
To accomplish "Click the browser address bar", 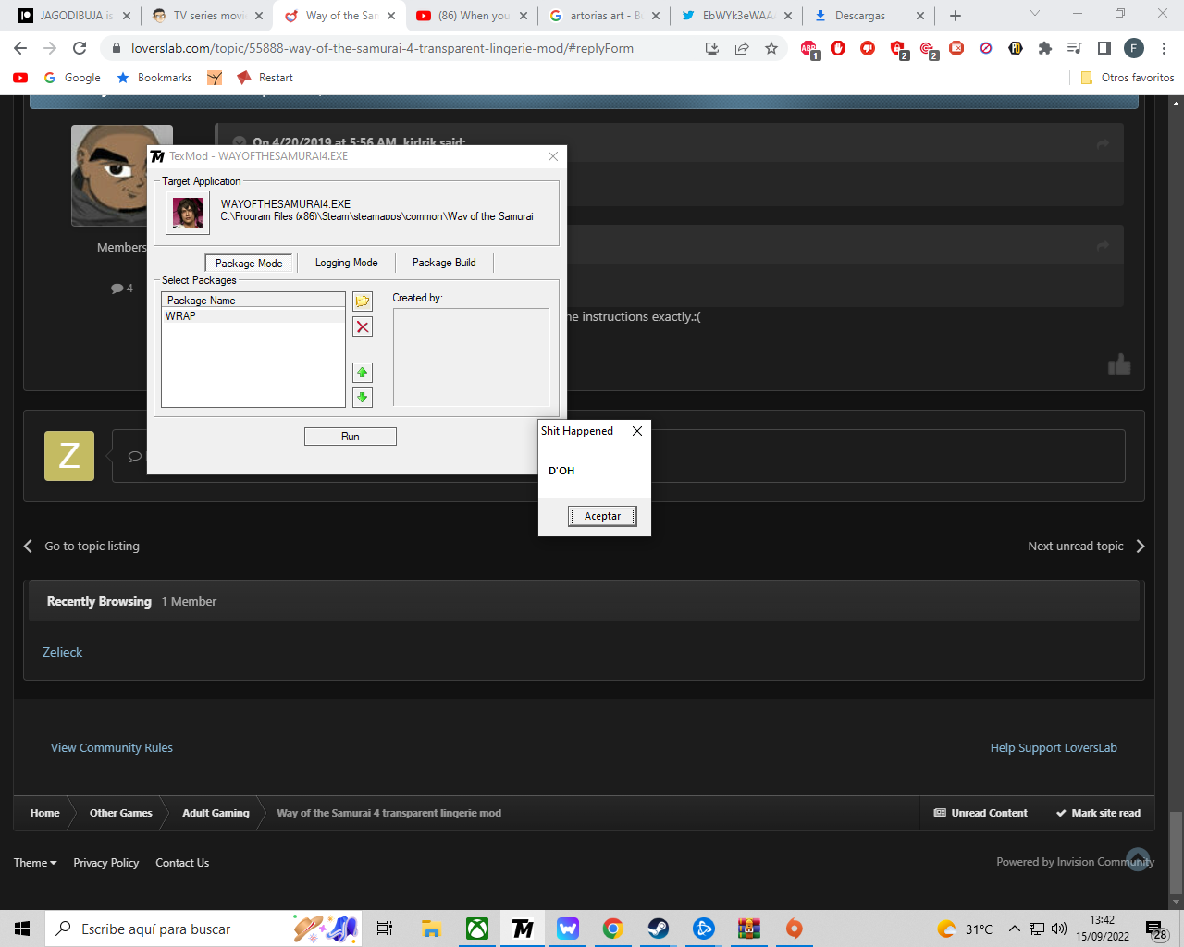I will [x=398, y=48].
